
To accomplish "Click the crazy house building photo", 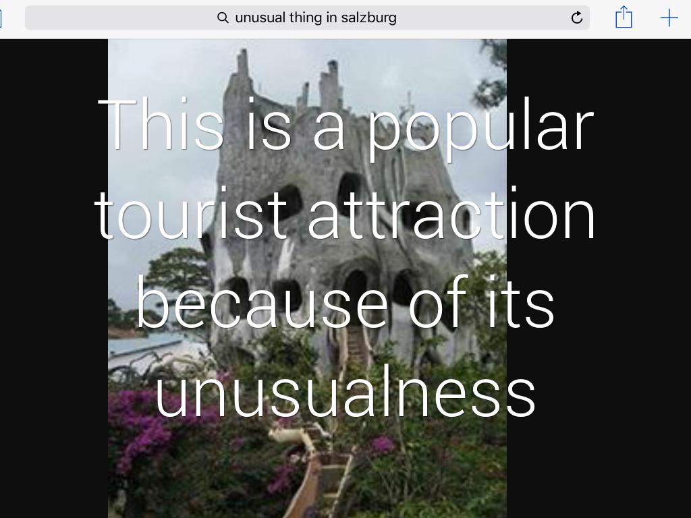I will click(x=307, y=279).
